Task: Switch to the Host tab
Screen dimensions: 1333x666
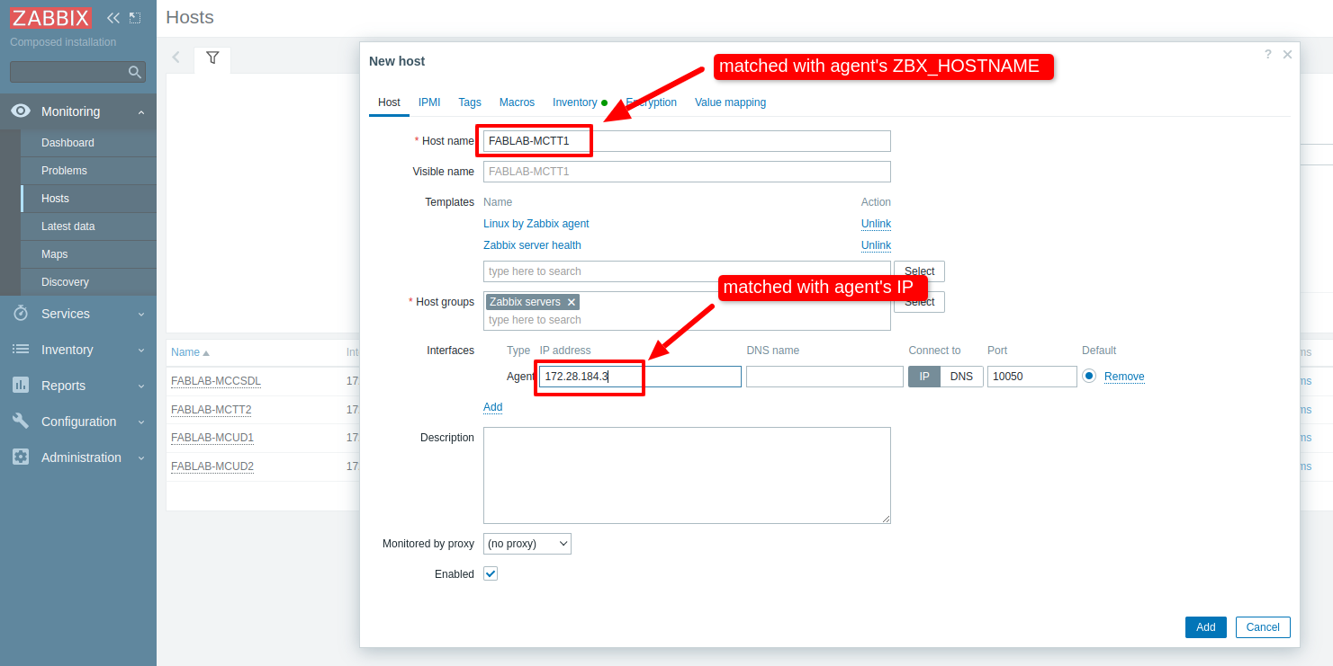Action: [x=389, y=102]
